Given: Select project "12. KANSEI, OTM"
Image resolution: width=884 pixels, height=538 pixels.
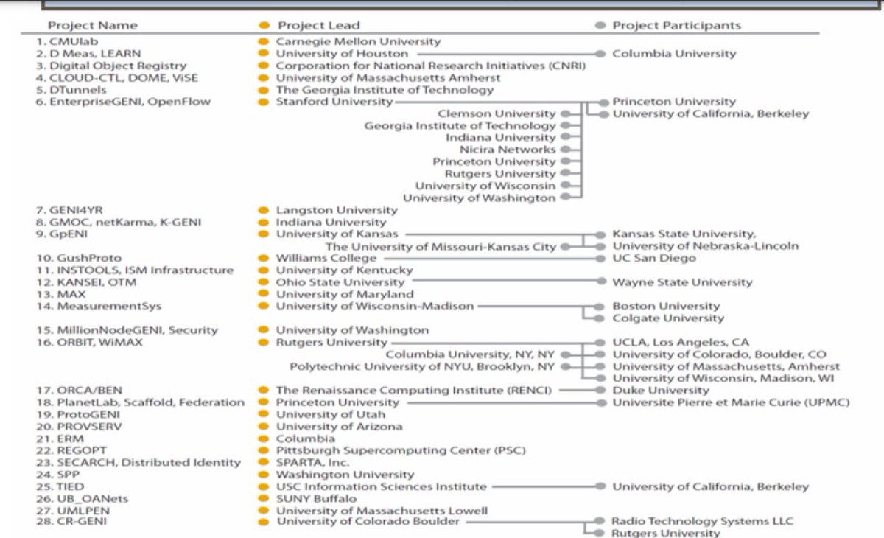Looking at the screenshot, I should pyautogui.click(x=86, y=282).
